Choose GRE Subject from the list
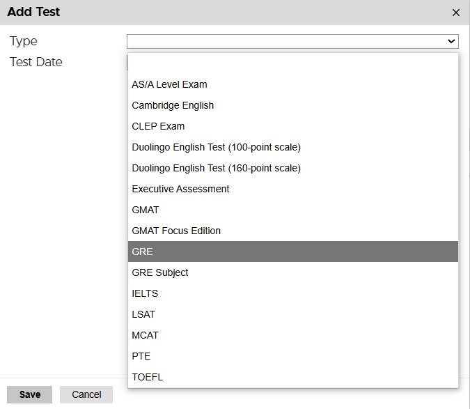 click(293, 272)
